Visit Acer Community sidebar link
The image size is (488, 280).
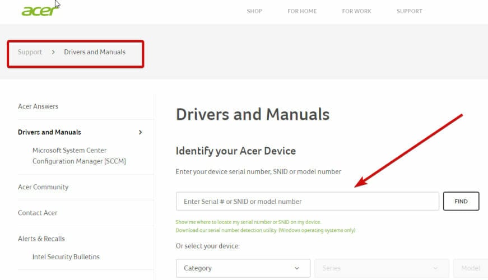[43, 187]
